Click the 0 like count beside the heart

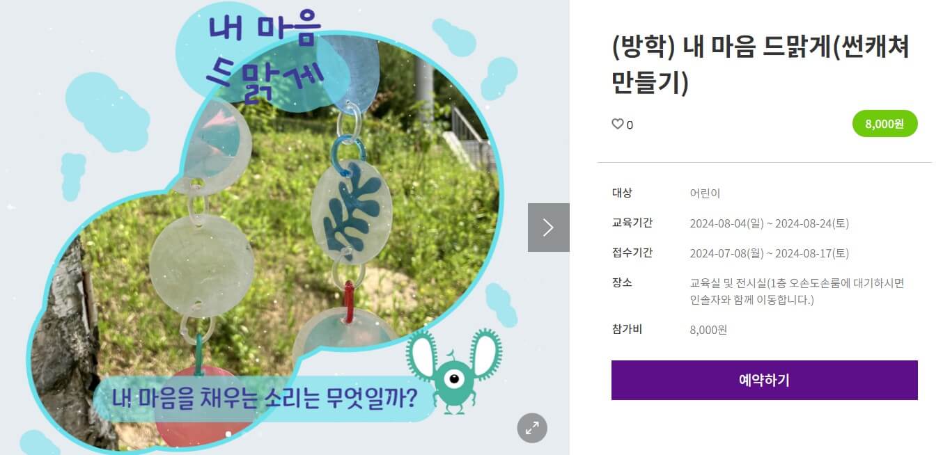(630, 125)
